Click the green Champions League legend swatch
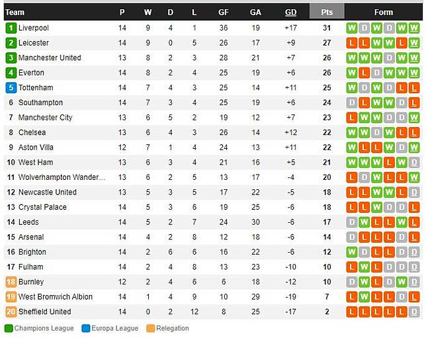426x338 pixels. coord(8,329)
